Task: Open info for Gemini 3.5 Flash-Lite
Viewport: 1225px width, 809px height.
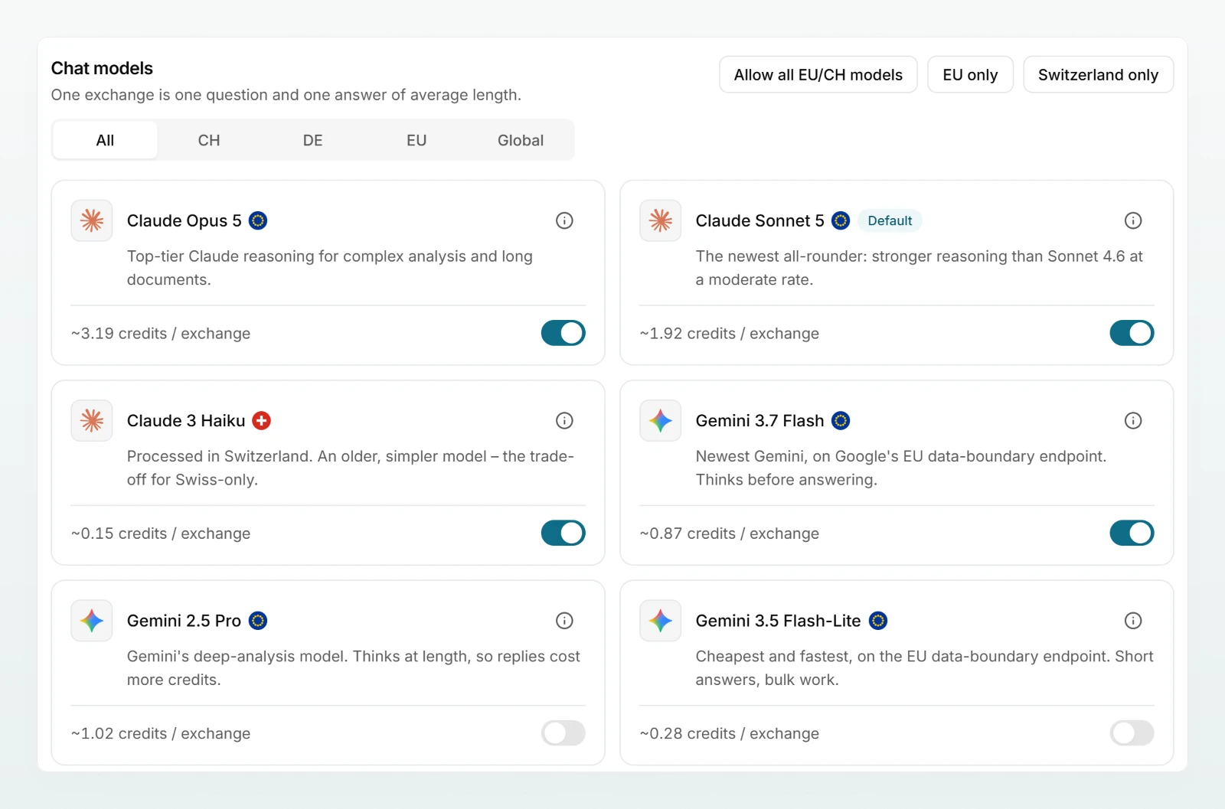Action: (1133, 621)
